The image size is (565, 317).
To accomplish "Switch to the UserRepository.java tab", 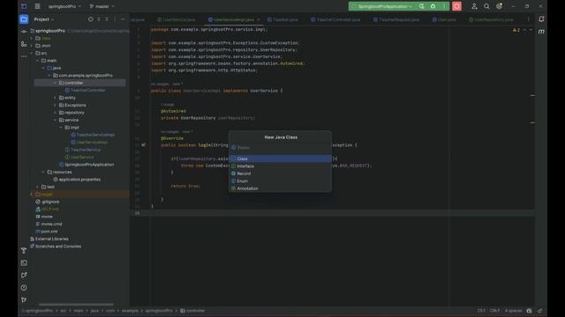I will [x=491, y=19].
